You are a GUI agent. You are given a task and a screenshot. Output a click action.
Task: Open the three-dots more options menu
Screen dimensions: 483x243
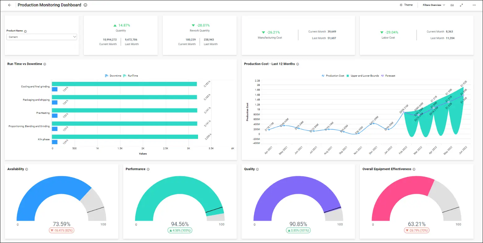tap(474, 5)
